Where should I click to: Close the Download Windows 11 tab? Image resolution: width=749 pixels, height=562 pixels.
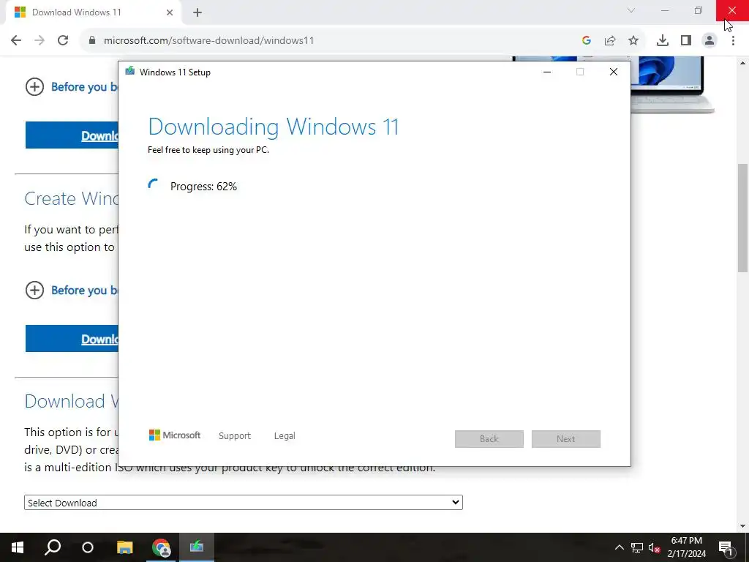tap(170, 12)
